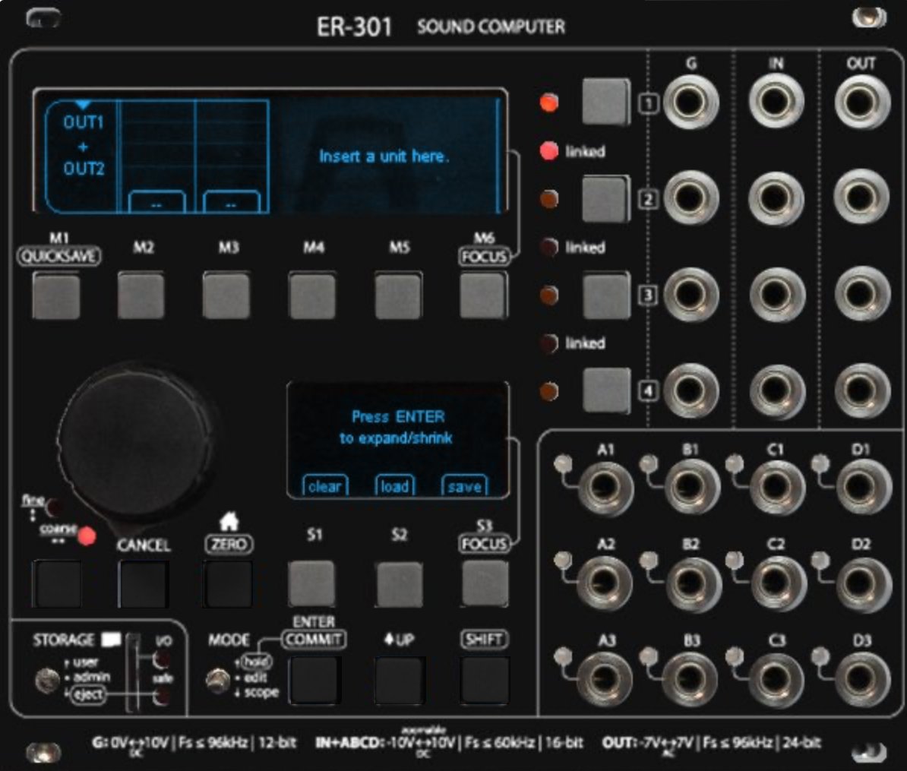The image size is (907, 771).
Task: Click the A3 input jack
Action: (x=605, y=680)
